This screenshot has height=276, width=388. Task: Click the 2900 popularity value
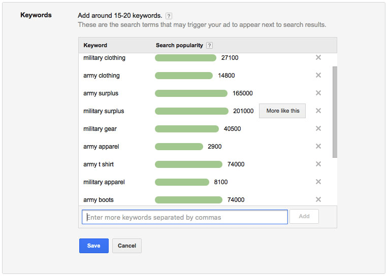point(214,147)
